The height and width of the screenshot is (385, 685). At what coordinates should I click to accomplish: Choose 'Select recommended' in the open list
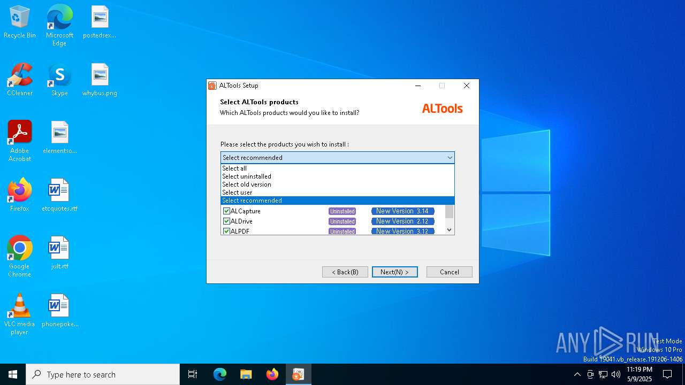pos(337,201)
